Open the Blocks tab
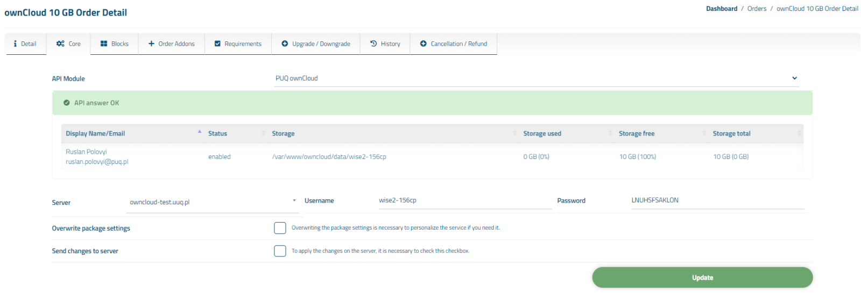The height and width of the screenshot is (308, 861). pos(114,44)
